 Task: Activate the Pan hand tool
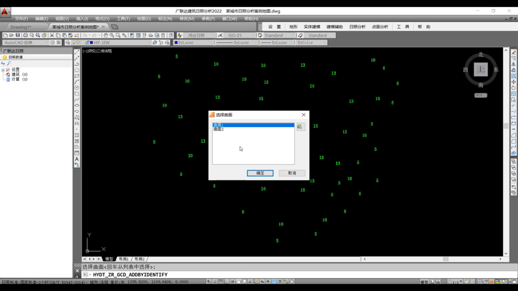tap(105, 35)
